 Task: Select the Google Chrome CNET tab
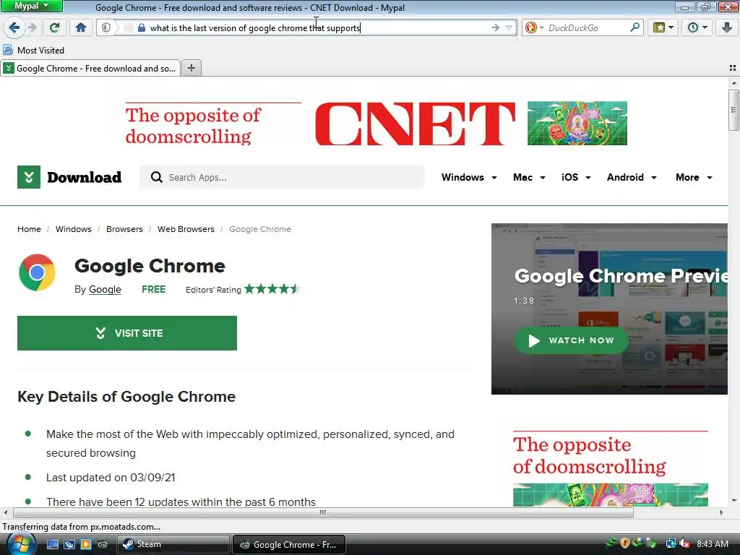[90, 69]
